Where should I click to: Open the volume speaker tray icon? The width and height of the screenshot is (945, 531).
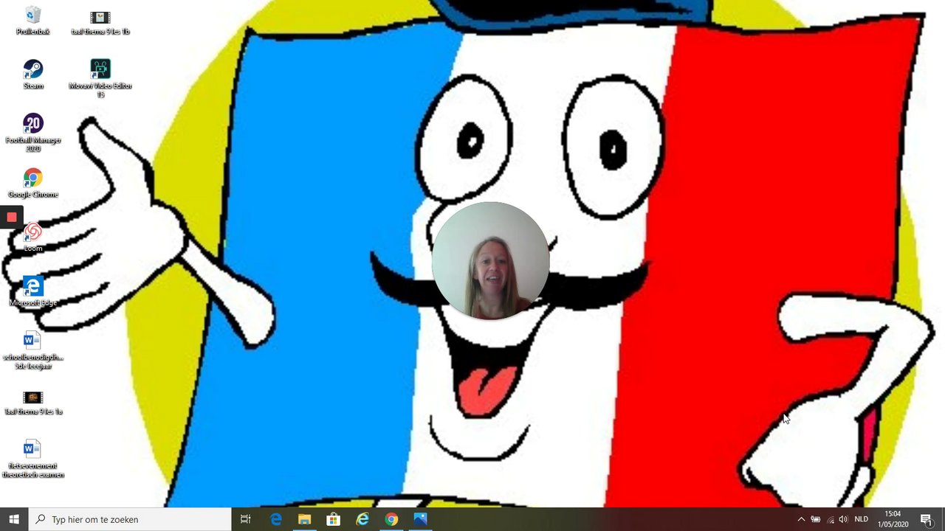(844, 519)
